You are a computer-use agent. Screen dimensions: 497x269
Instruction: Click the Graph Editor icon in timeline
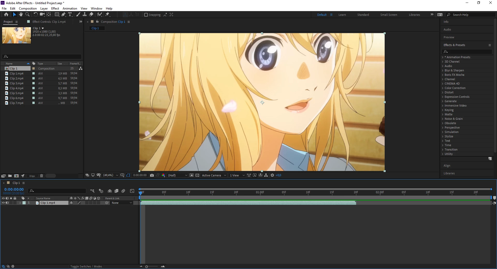point(132,191)
